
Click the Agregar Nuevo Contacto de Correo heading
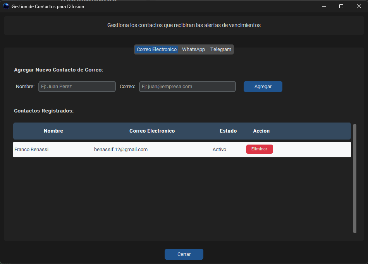coord(58,70)
